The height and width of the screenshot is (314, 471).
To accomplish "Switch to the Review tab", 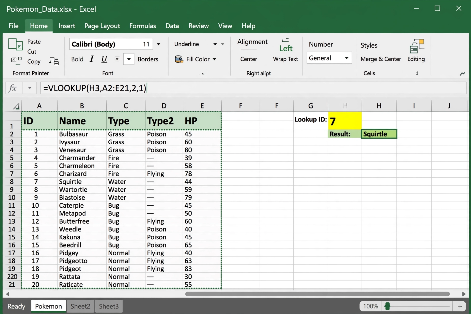I will click(x=199, y=26).
